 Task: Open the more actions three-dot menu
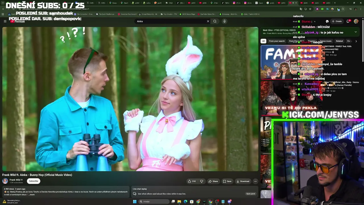click(255, 181)
